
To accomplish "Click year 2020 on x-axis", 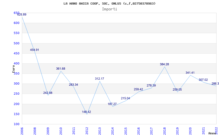I will click(x=190, y=131).
